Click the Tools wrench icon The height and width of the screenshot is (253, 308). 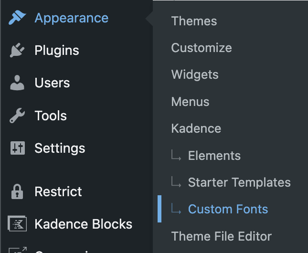[17, 116]
